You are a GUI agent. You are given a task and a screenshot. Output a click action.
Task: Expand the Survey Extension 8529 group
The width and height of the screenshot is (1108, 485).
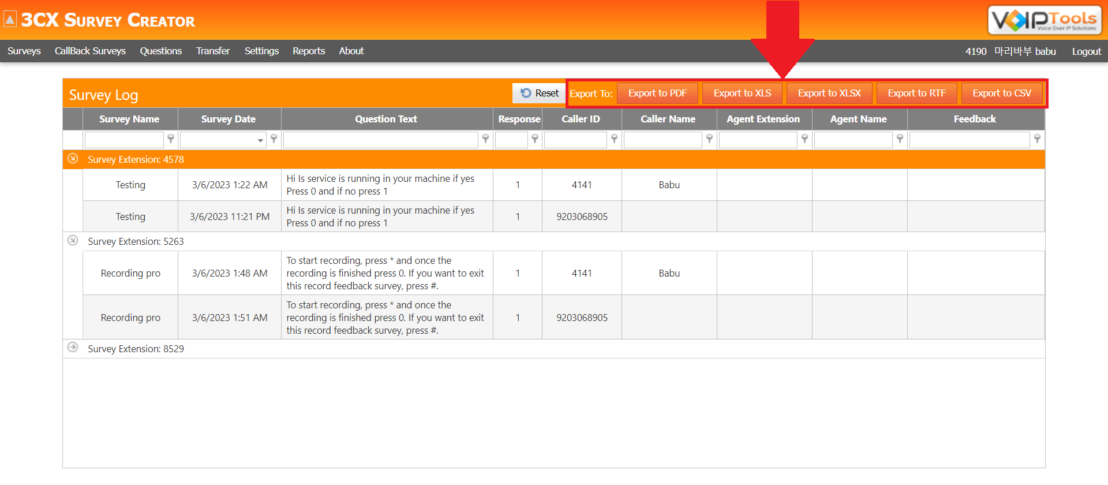73,347
